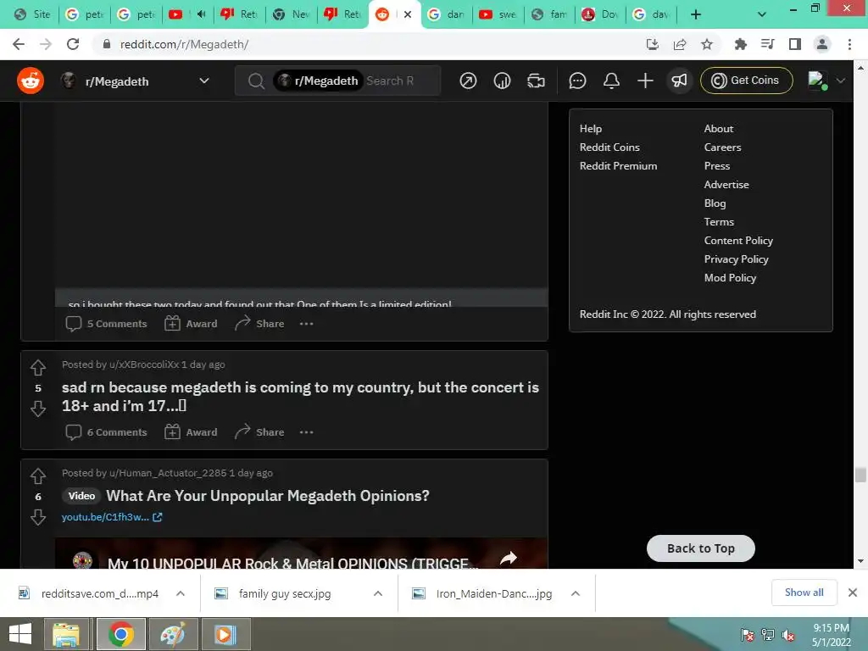Give Award on the limited edition post
Image resolution: width=868 pixels, height=651 pixels.
[191, 323]
